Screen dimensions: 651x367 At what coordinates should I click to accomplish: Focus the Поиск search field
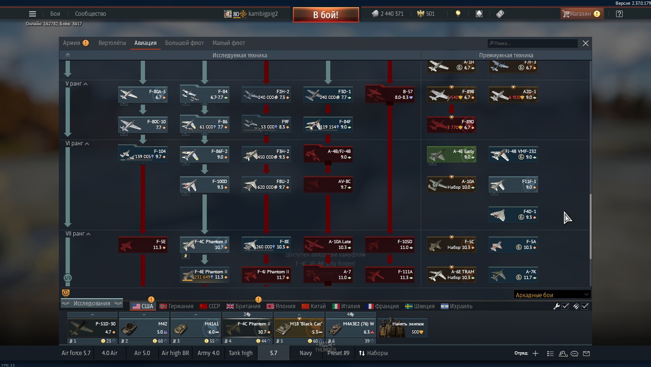coord(533,43)
